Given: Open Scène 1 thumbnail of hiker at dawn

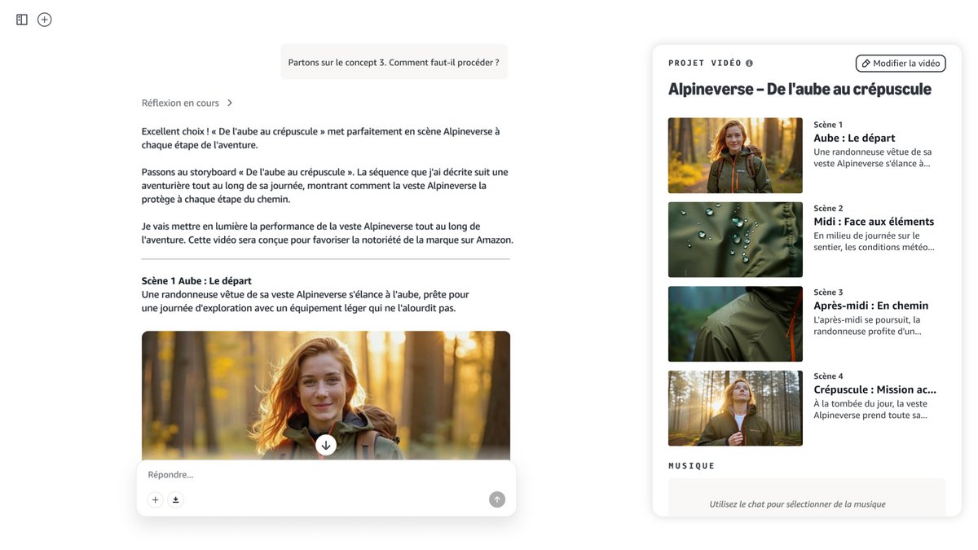Looking at the screenshot, I should click(735, 156).
